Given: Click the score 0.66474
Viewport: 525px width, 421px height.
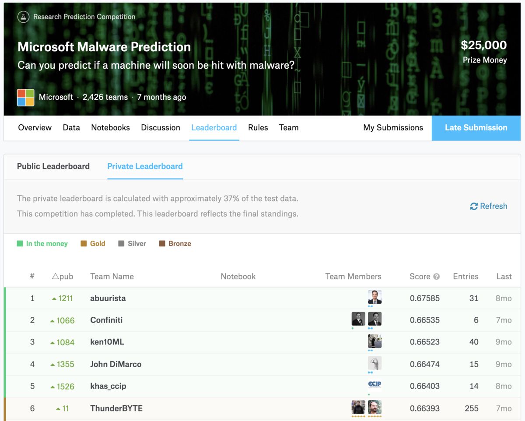Looking at the screenshot, I should pos(425,364).
